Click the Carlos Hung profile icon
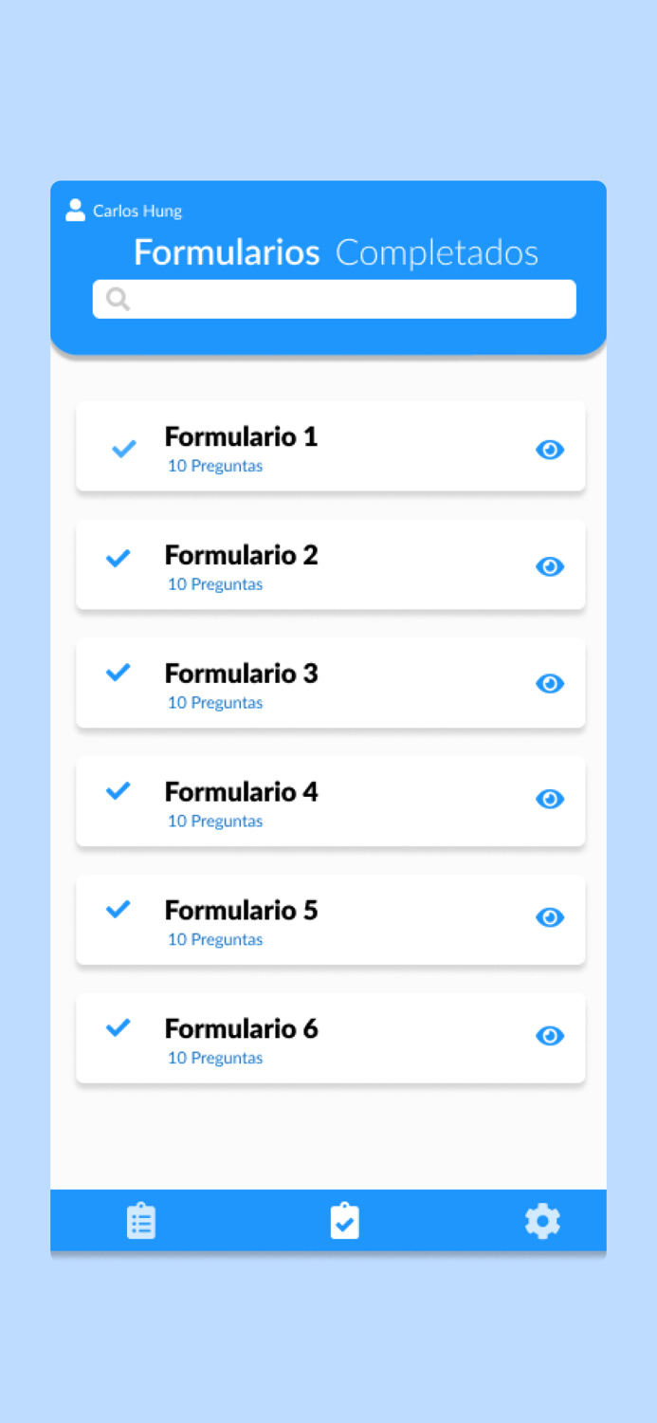The image size is (657, 1423). point(75,210)
